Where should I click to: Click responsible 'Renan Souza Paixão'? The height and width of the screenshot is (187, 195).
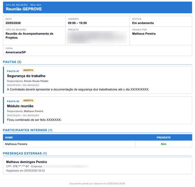(36, 81)
